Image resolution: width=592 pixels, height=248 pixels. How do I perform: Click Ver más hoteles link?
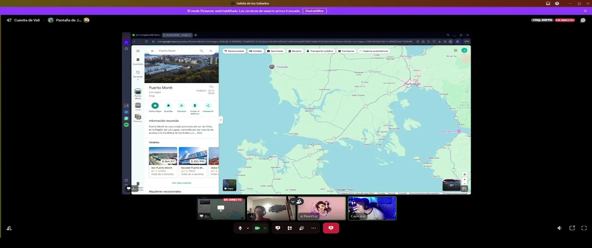point(181,183)
